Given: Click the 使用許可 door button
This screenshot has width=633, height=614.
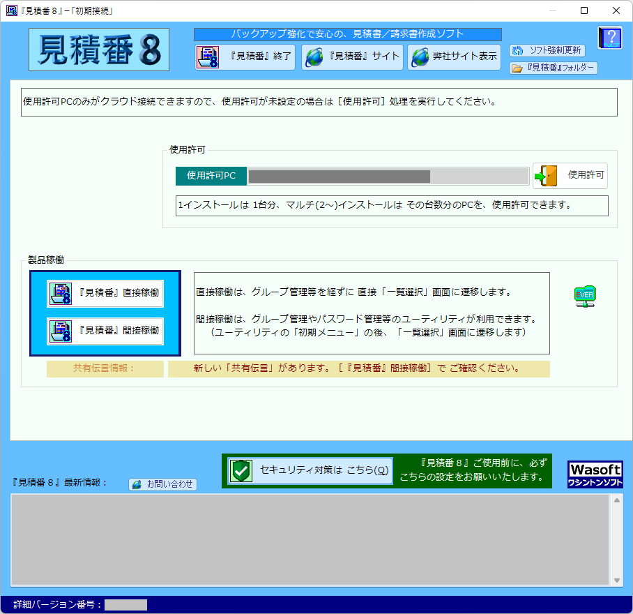Looking at the screenshot, I should click(x=570, y=176).
